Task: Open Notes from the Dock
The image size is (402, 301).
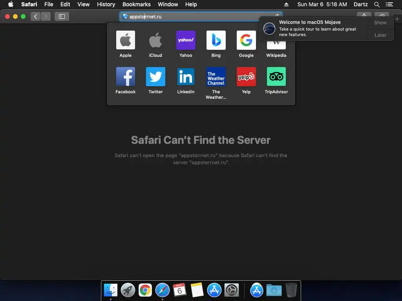Action: coord(197,290)
